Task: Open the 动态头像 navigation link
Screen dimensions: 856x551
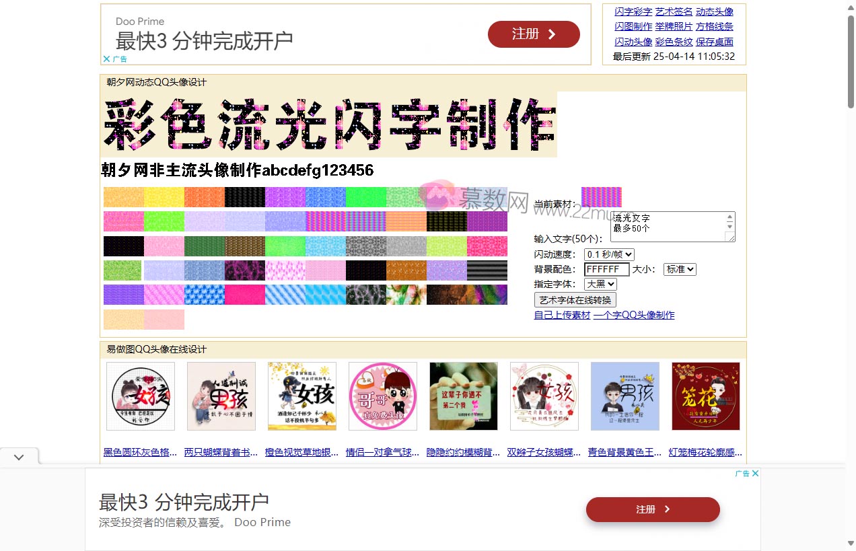Action: pyautogui.click(x=715, y=11)
